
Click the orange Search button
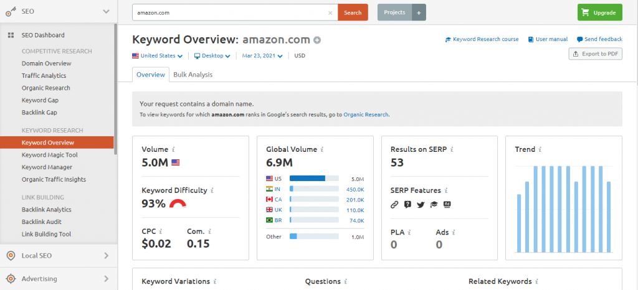coord(353,12)
